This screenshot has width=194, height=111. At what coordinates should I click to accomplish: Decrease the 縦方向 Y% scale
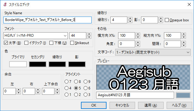tap(184, 37)
